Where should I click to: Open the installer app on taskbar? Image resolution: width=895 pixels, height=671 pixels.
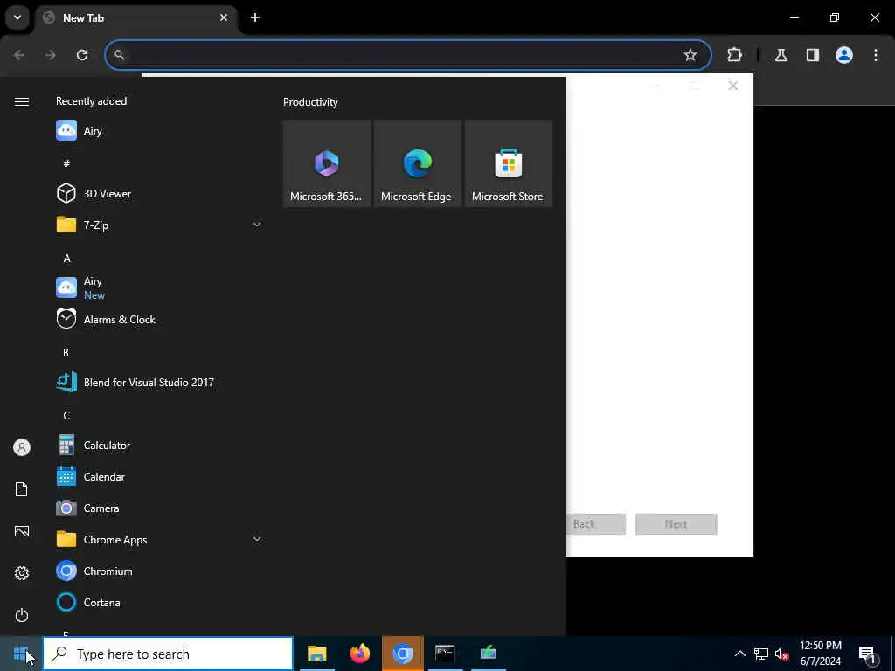click(x=489, y=654)
